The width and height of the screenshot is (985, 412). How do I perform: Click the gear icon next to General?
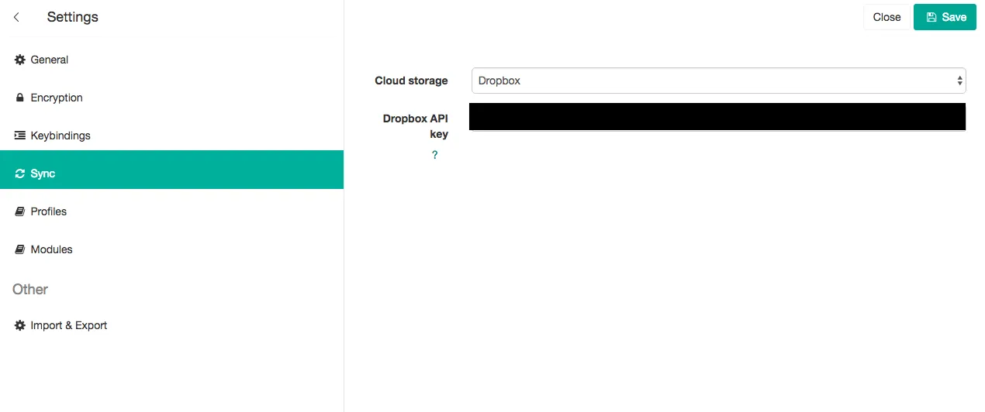pos(20,60)
